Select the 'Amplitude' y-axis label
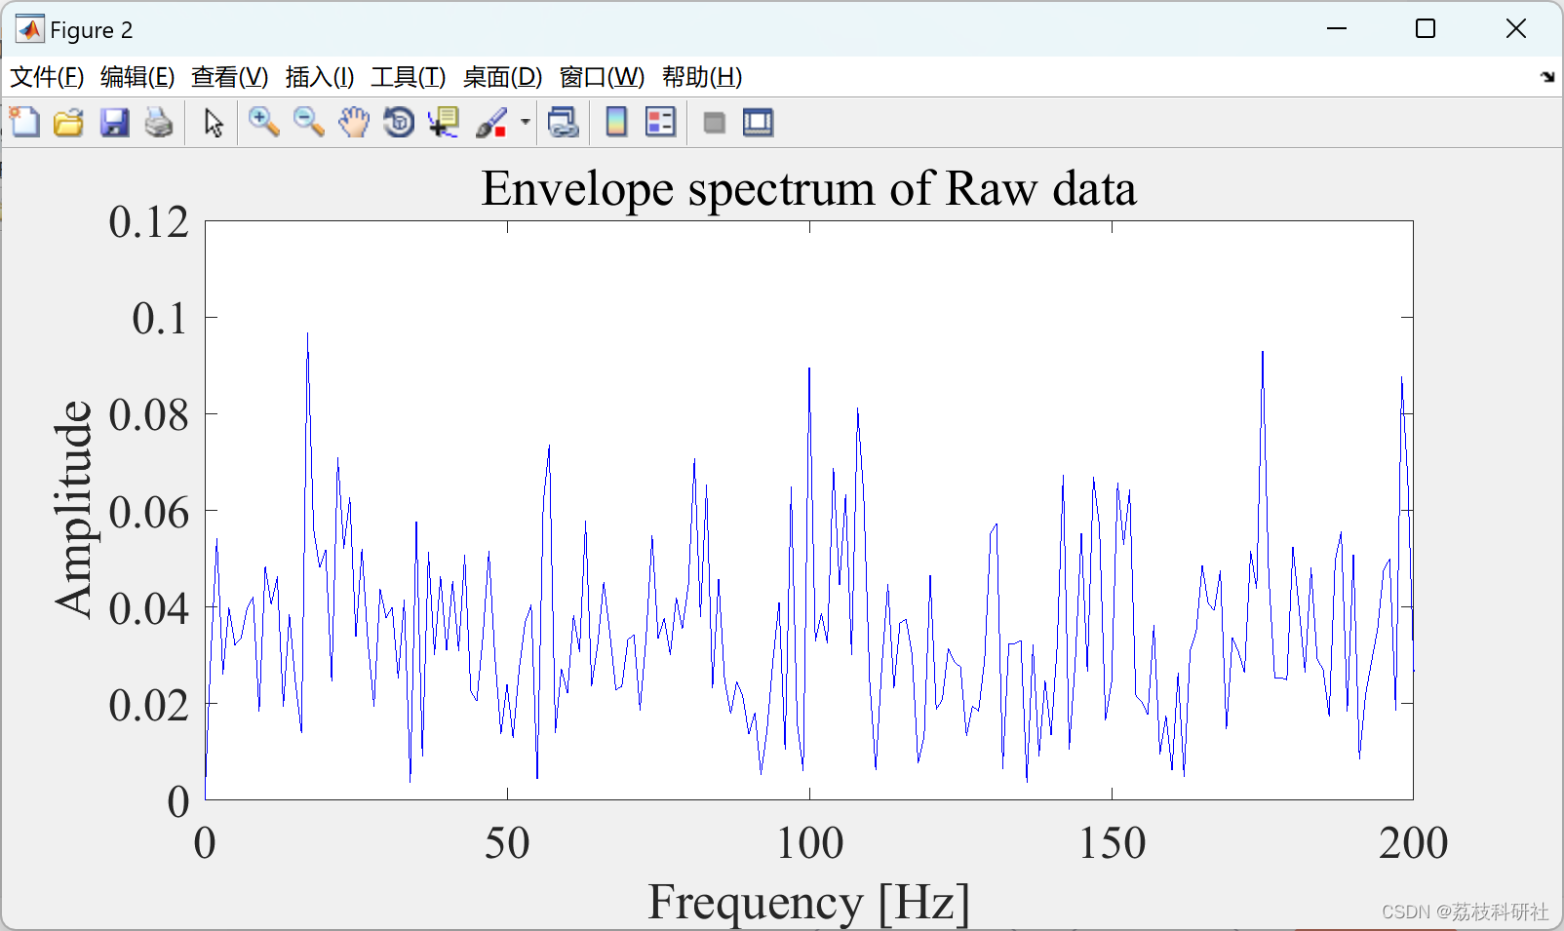 click(73, 509)
